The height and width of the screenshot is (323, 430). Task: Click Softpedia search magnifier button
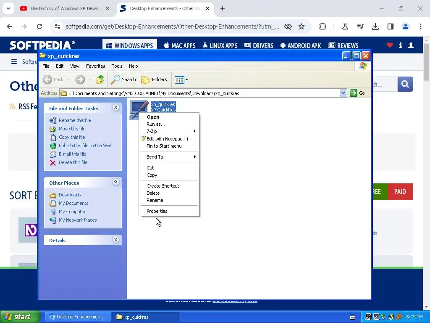405,84
